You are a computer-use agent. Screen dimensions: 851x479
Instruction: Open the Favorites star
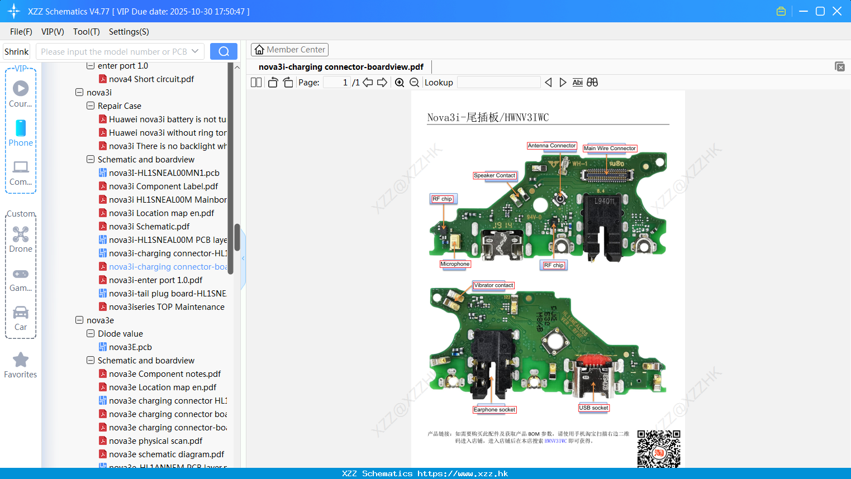pos(21,365)
